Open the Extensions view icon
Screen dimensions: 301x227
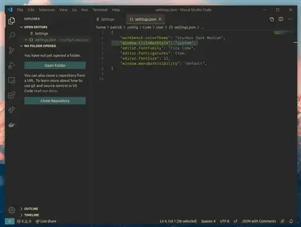(x=12, y=95)
